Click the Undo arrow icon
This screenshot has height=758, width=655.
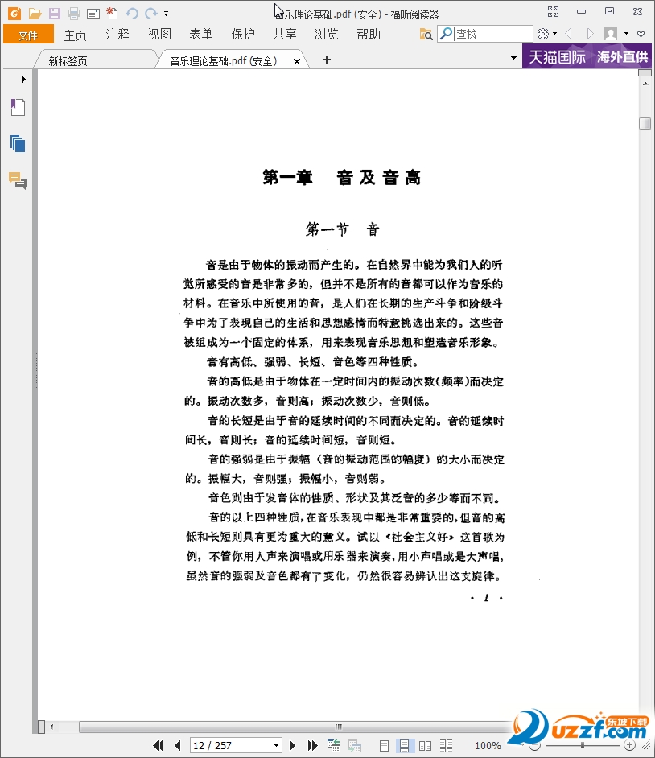pos(132,13)
